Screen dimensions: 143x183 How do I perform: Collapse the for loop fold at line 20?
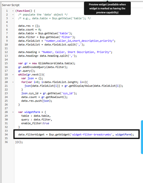13,82
